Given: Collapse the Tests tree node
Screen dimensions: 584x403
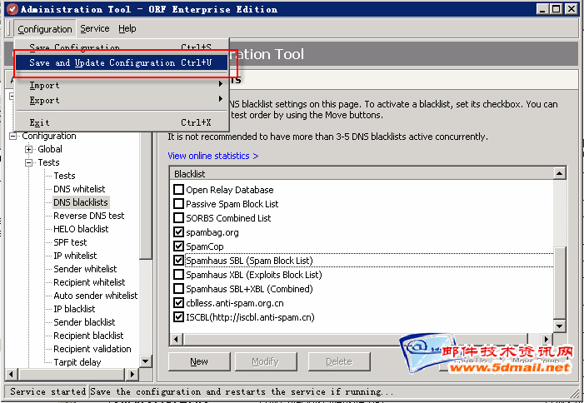Looking at the screenshot, I should click(x=29, y=162).
